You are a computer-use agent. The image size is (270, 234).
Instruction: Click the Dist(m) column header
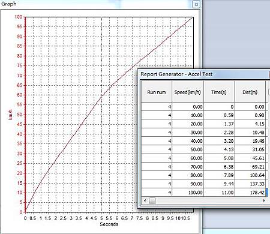pyautogui.click(x=250, y=92)
